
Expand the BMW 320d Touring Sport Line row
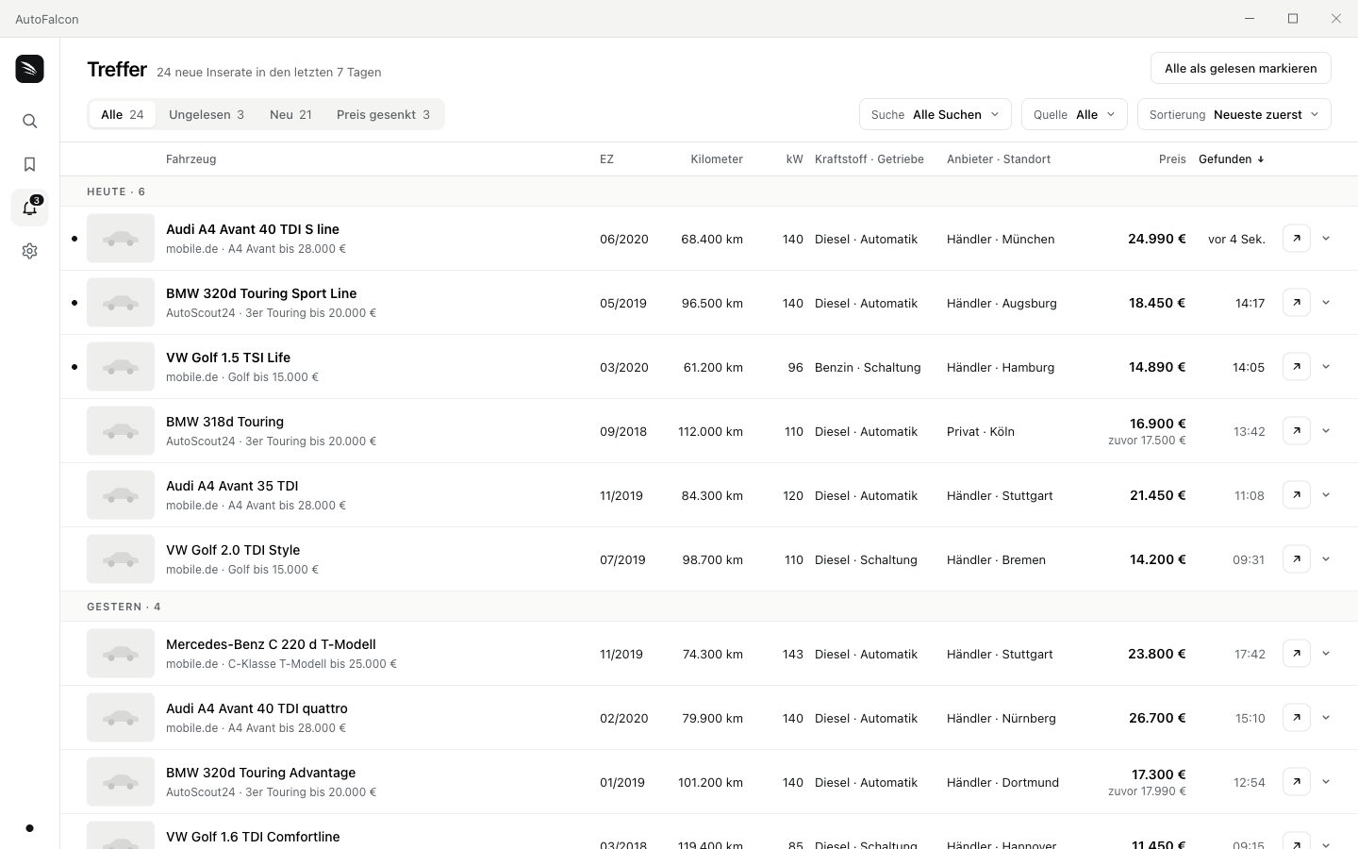pos(1326,303)
